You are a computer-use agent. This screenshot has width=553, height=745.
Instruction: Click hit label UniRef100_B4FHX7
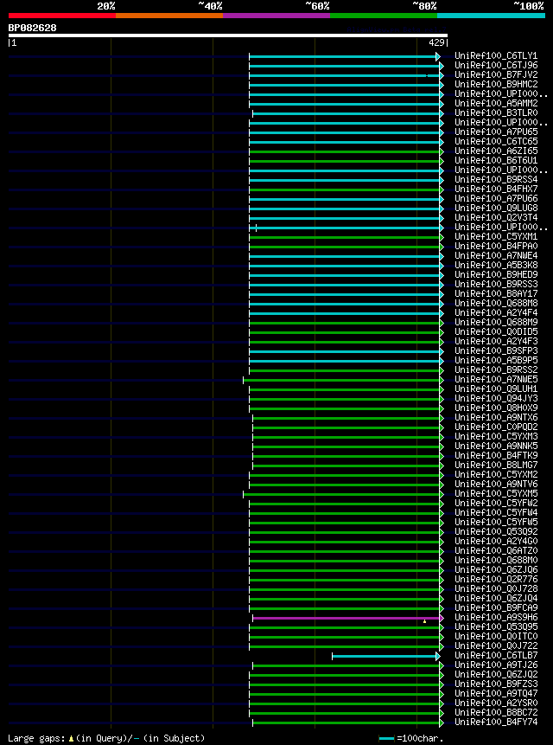(x=496, y=189)
